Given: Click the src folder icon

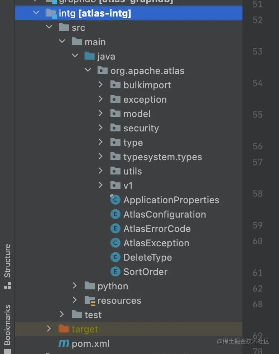Looking at the screenshot, I should (x=64, y=27).
